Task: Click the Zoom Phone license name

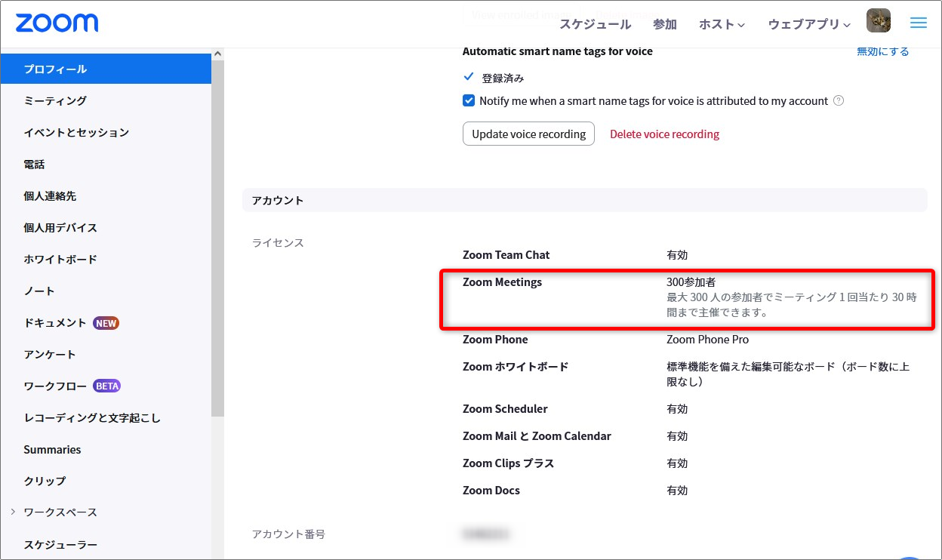Action: (x=495, y=339)
